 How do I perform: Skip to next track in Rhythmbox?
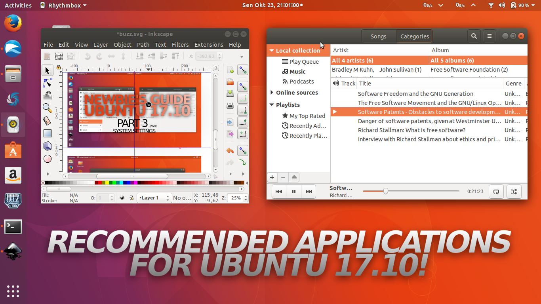309,192
